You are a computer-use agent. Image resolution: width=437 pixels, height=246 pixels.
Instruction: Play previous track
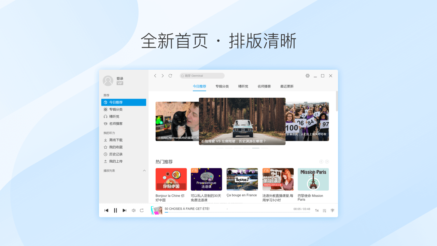106,210
